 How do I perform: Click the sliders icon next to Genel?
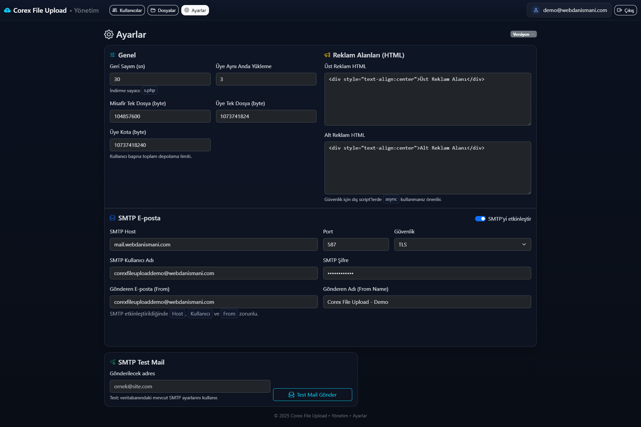[113, 55]
